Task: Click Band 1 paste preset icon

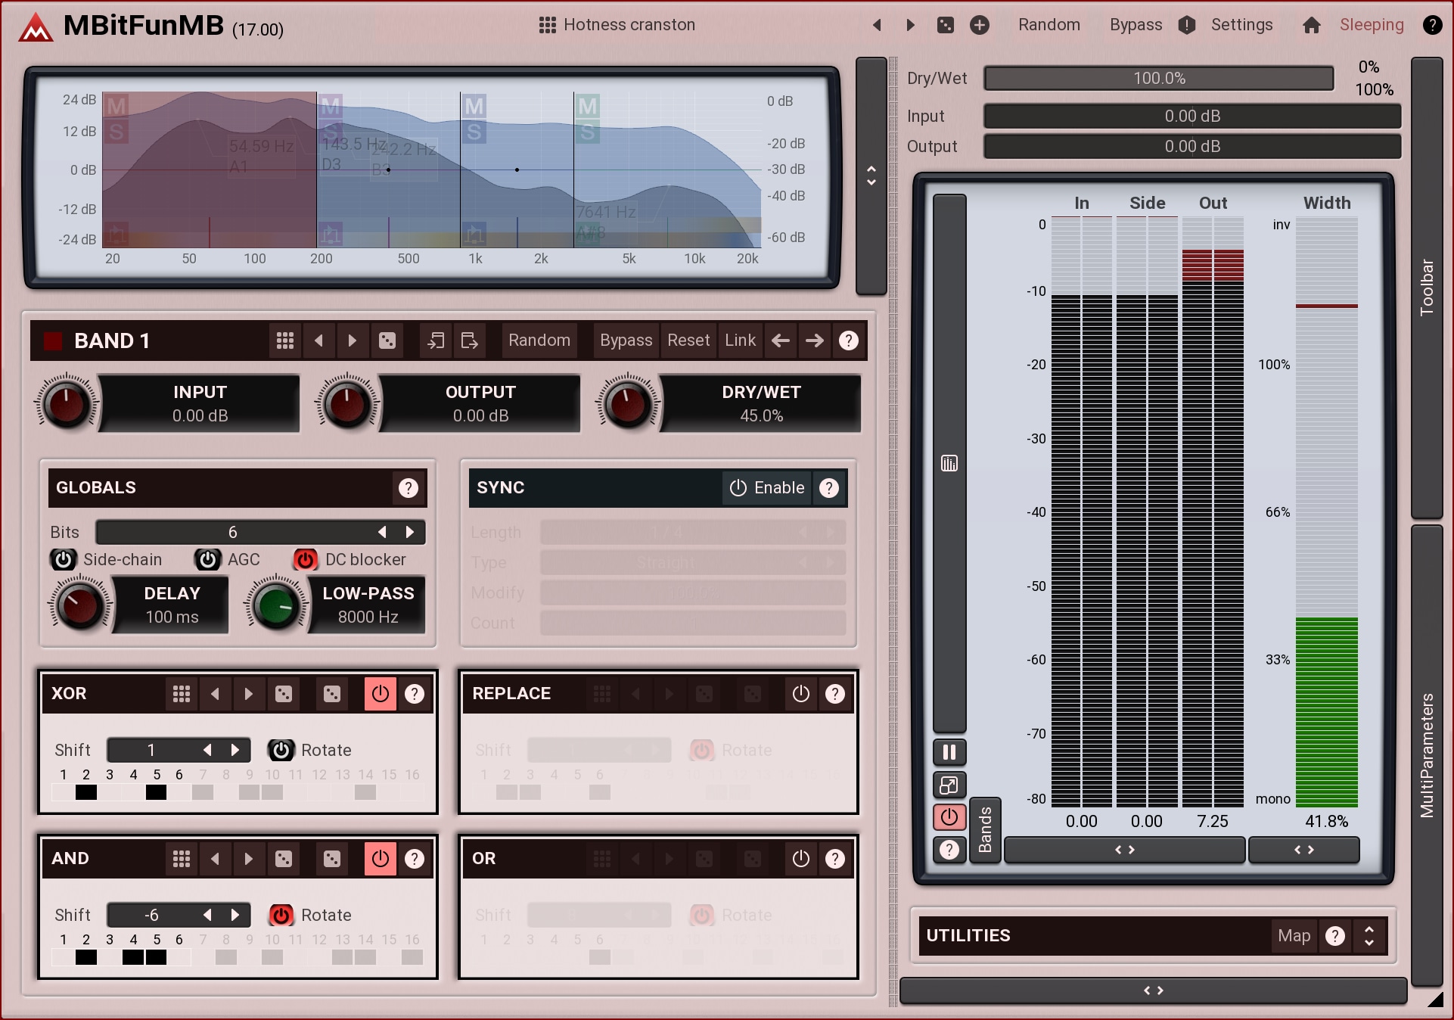Action: pos(469,341)
